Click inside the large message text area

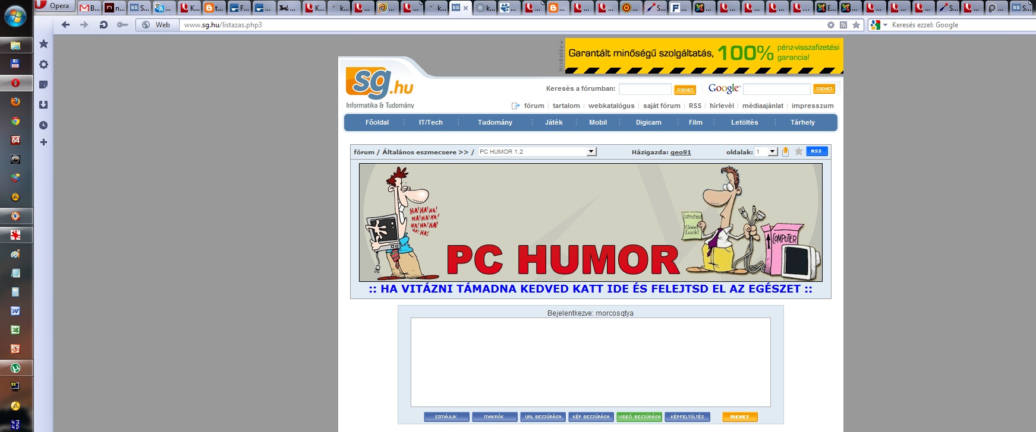tap(590, 362)
